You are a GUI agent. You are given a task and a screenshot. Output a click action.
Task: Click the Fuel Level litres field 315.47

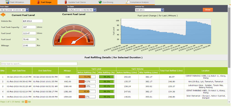pos(29,33)
